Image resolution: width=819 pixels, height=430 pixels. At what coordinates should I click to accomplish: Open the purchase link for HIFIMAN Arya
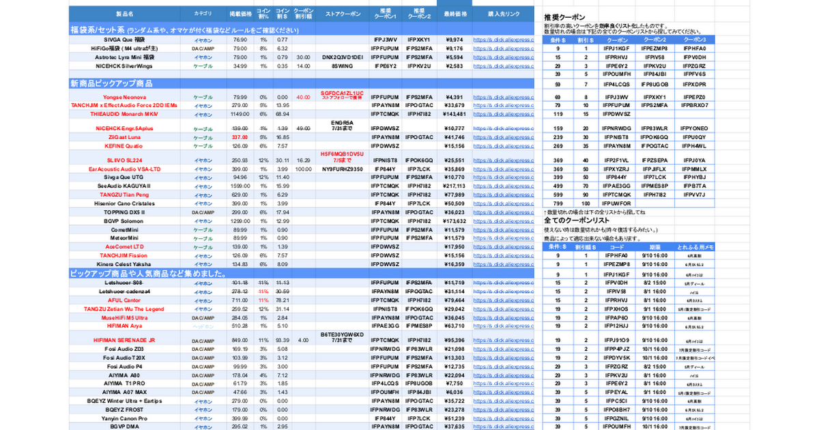(504, 326)
